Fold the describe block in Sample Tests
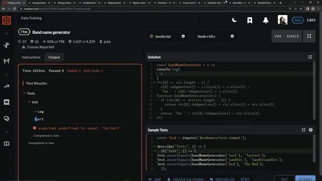 154,146
